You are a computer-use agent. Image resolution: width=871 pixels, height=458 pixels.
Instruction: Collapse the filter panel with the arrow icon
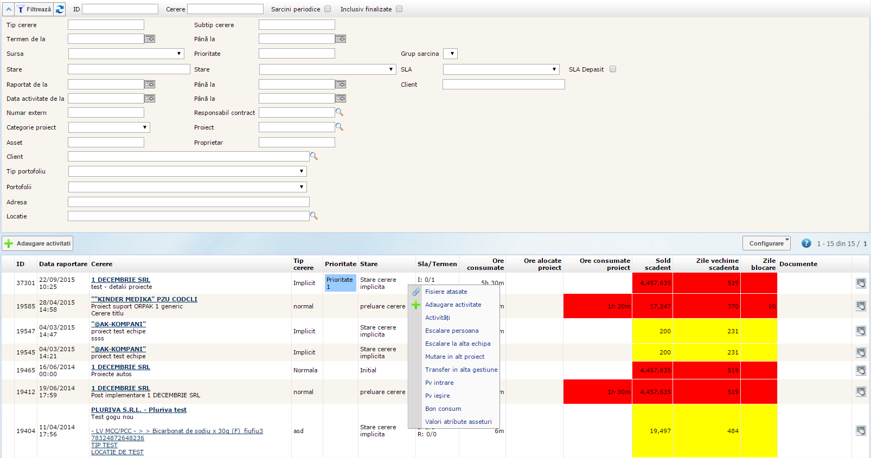pyautogui.click(x=9, y=9)
